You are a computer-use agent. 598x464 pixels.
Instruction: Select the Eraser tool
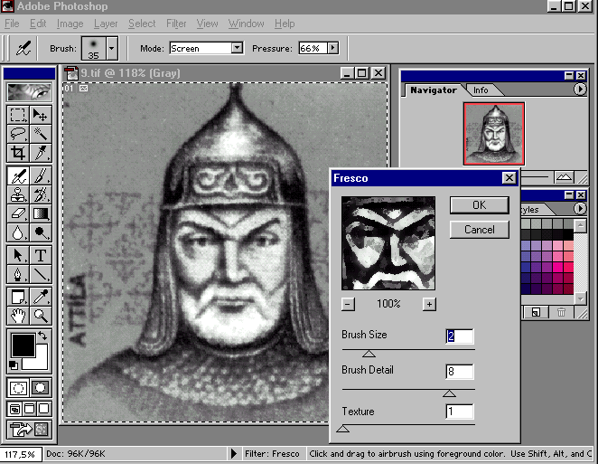point(18,213)
